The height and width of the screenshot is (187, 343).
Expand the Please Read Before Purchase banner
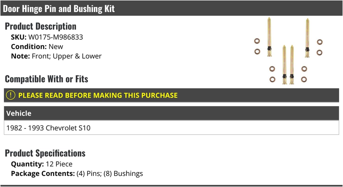click(x=171, y=95)
